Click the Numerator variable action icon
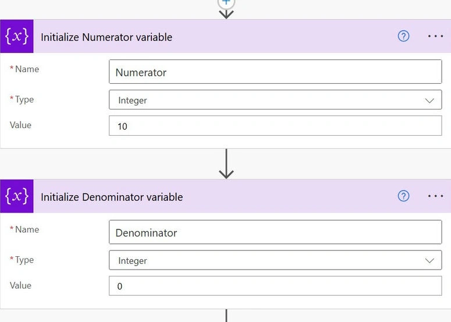The width and height of the screenshot is (451, 322). (17, 36)
